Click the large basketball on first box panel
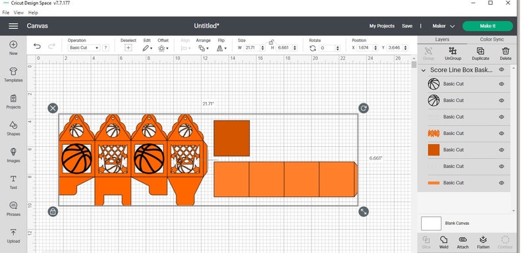Screen dimensions: 523x253 point(76,159)
